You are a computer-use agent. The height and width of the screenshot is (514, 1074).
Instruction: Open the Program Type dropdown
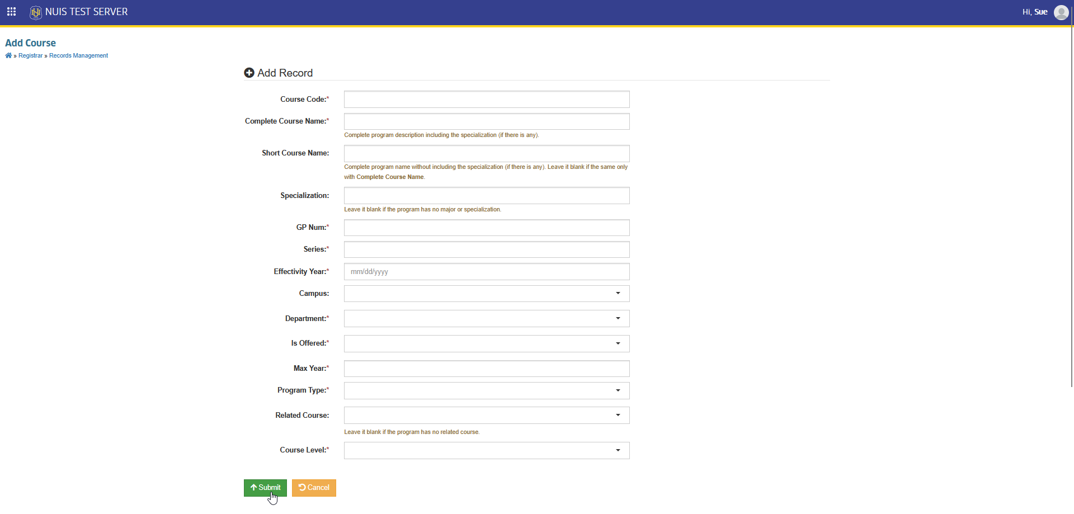[x=487, y=390]
